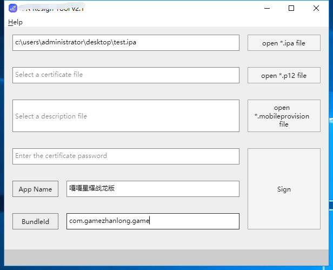Hit the large Sign button
The image size is (333, 270).
click(284, 189)
